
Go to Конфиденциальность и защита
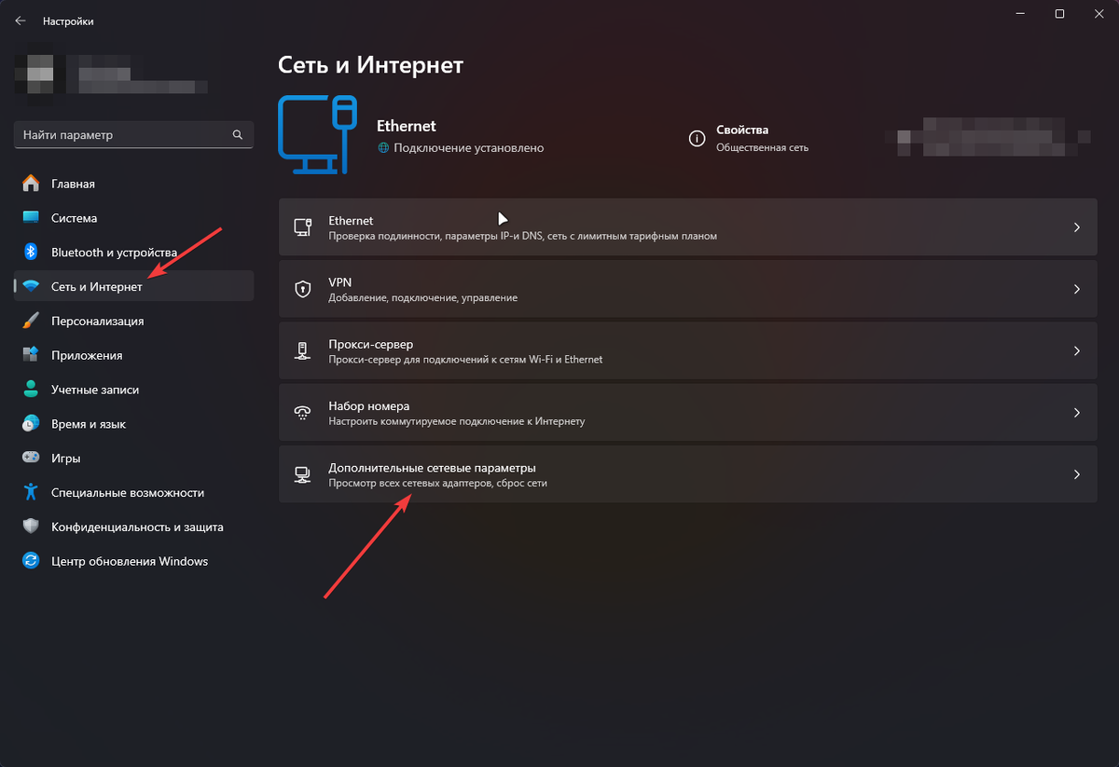[133, 527]
